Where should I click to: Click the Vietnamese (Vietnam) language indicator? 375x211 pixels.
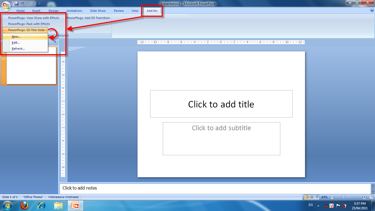63,197
